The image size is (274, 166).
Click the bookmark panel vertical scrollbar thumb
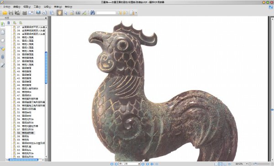[46, 68]
